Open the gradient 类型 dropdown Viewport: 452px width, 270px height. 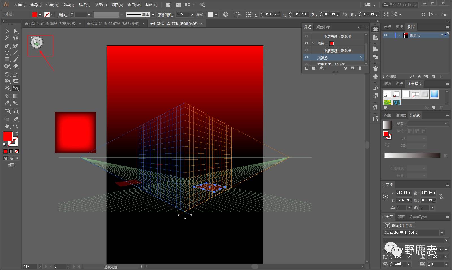pyautogui.click(x=428, y=123)
